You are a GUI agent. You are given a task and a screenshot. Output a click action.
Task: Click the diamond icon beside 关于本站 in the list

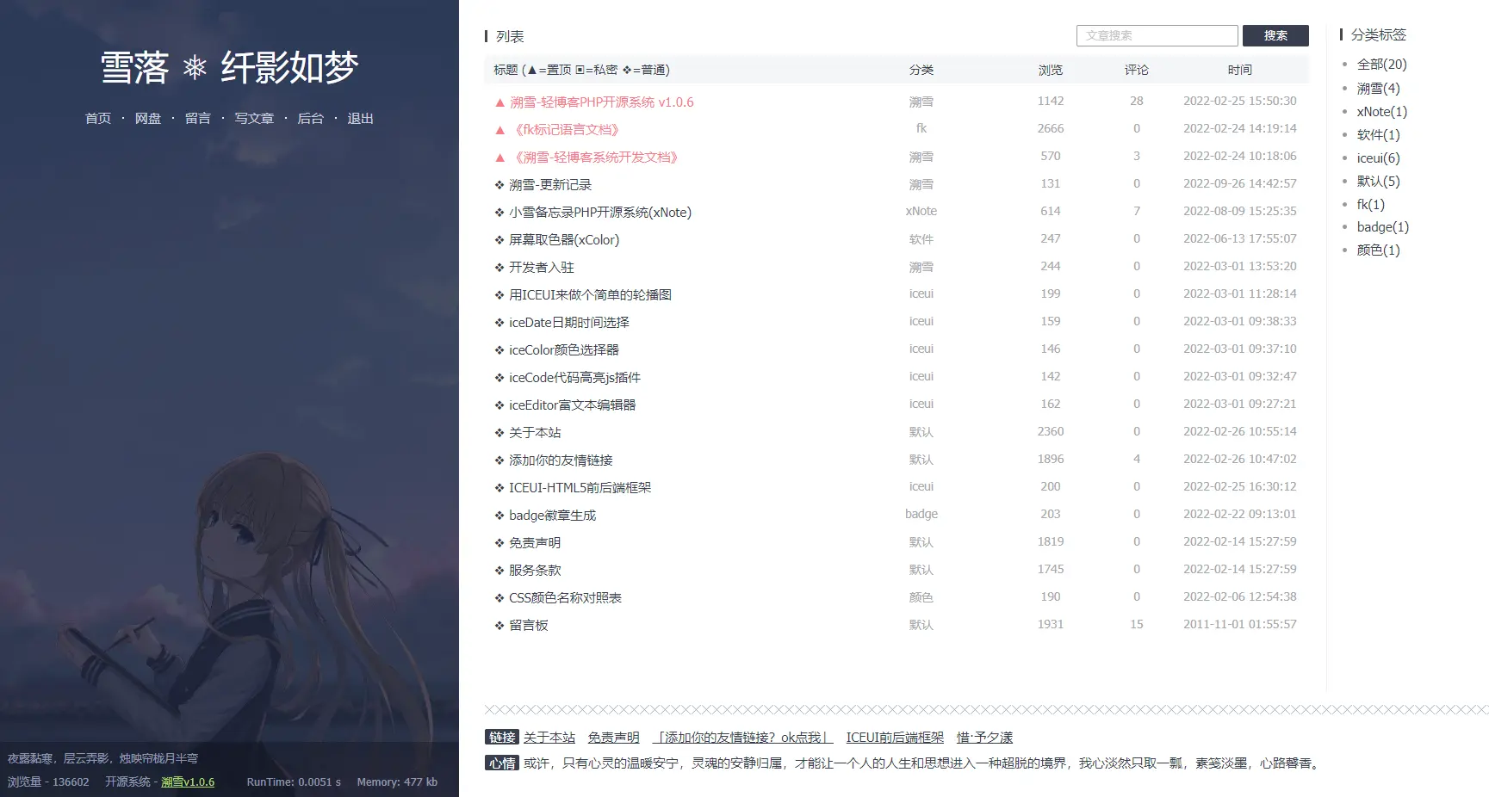(x=499, y=433)
